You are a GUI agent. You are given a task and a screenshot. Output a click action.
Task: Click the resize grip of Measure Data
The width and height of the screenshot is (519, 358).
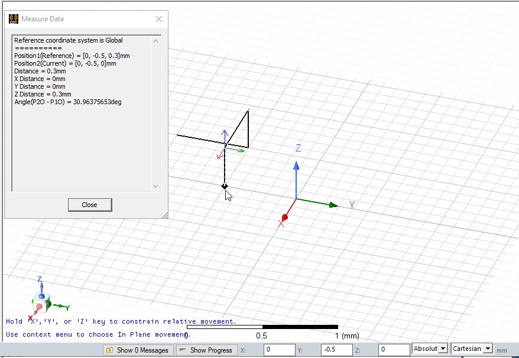(165, 215)
